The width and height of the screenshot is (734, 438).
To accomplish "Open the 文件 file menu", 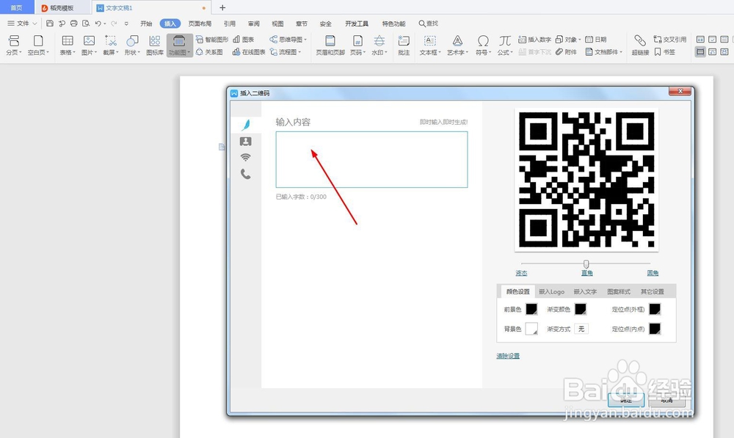I will point(21,23).
